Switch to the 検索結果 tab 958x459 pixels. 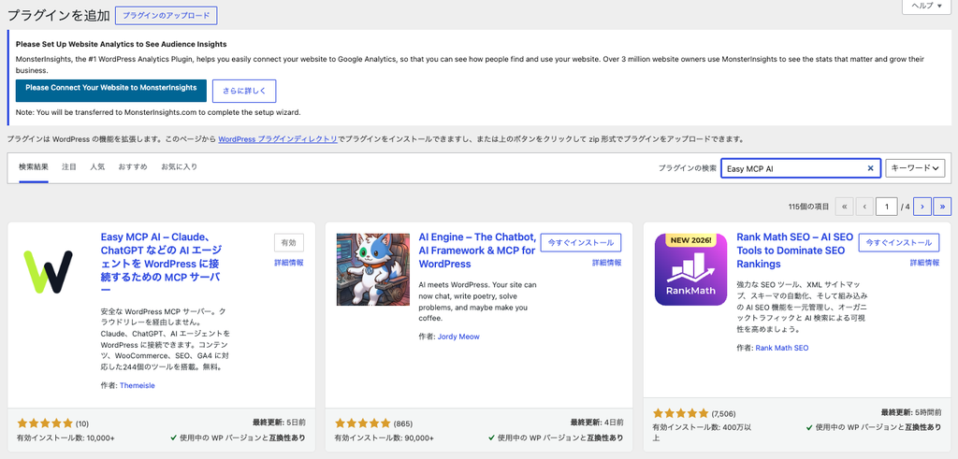(x=34, y=166)
